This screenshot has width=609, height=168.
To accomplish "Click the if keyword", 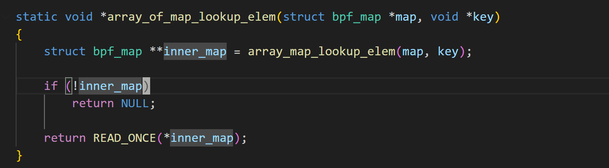I will (x=51, y=86).
